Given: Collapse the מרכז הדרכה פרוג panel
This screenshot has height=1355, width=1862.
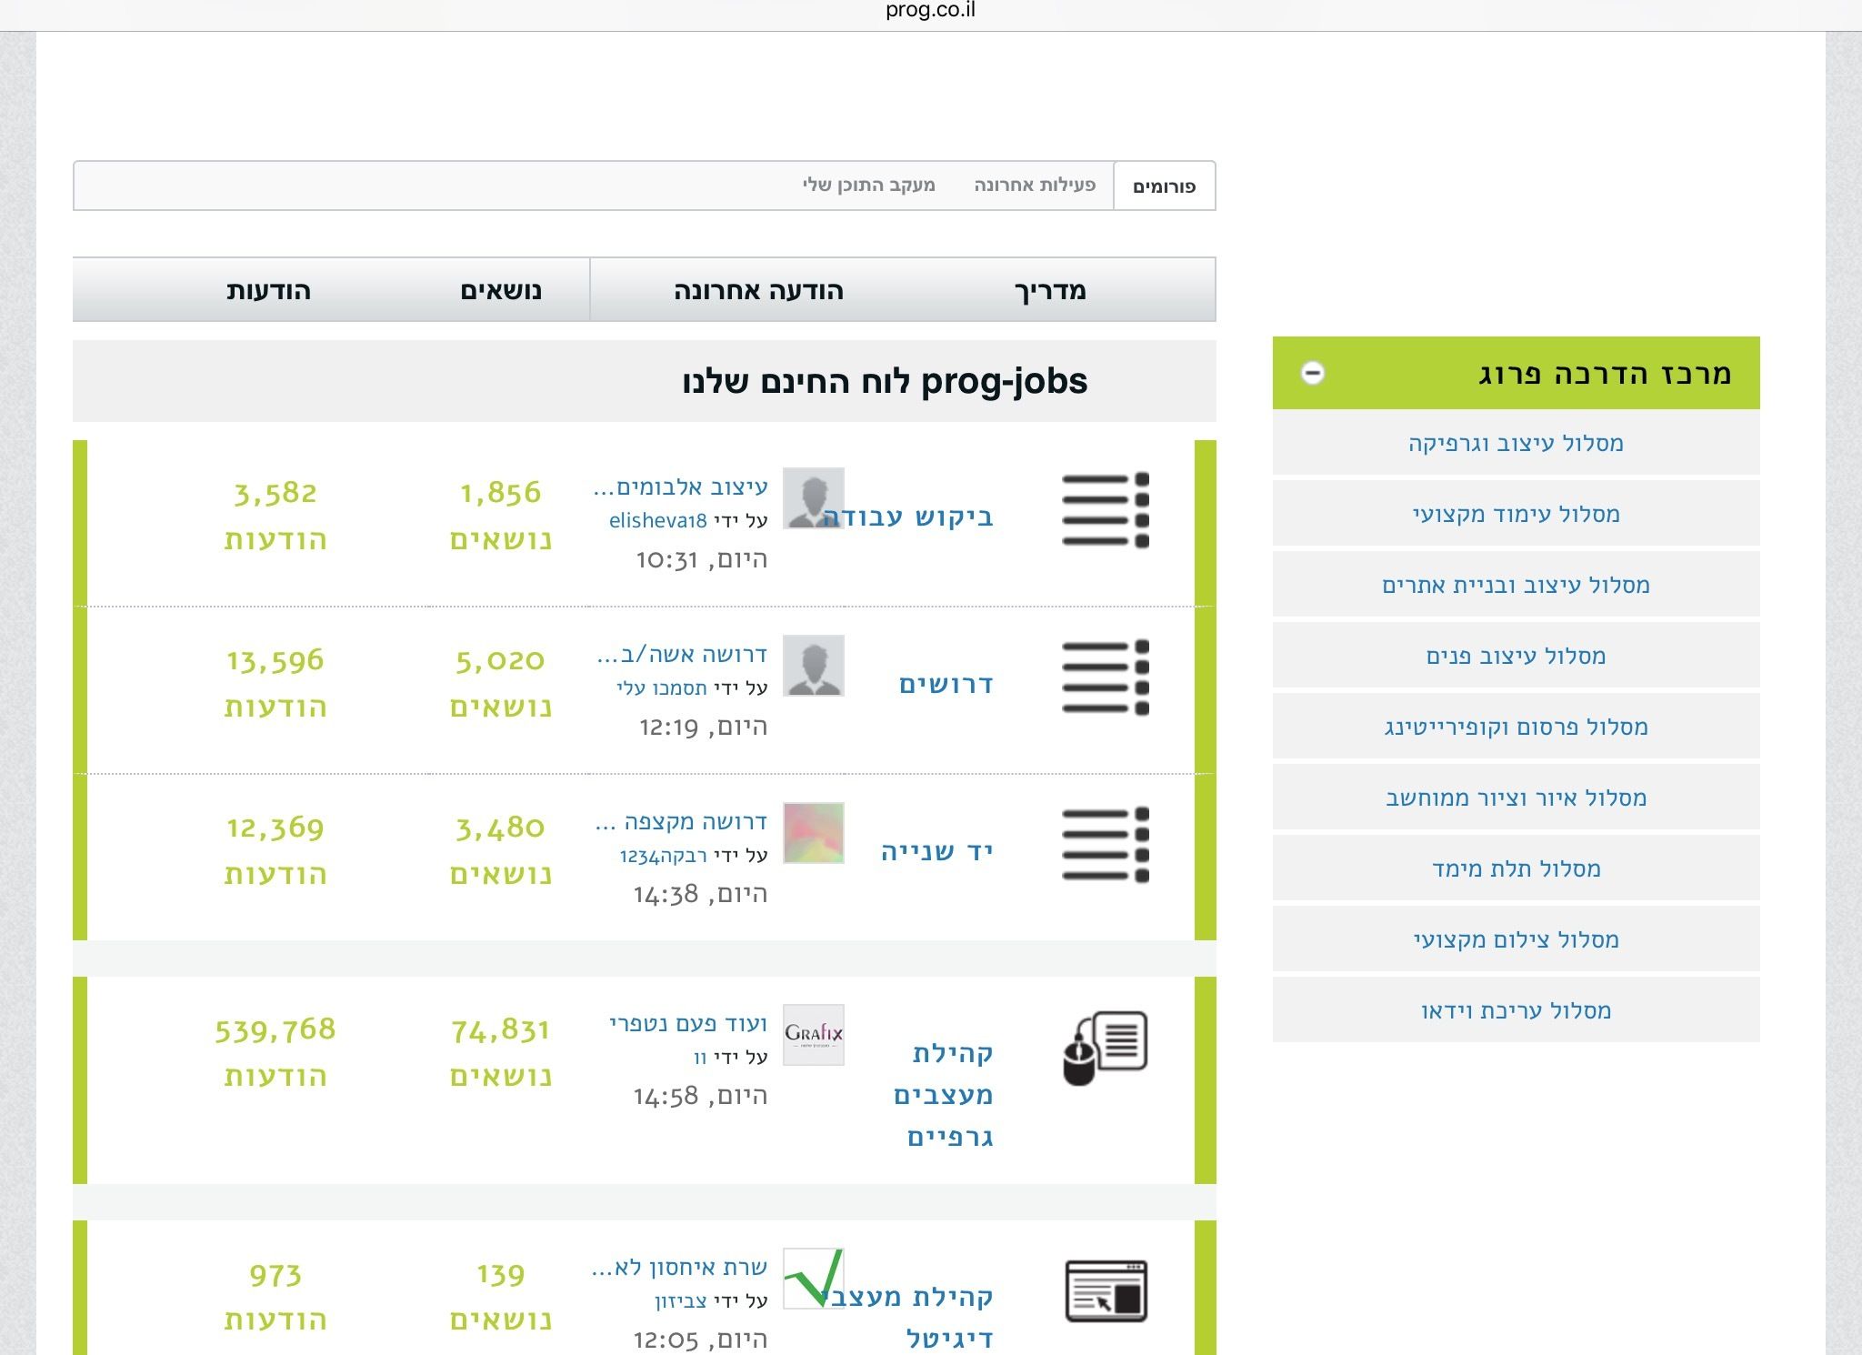Looking at the screenshot, I should tap(1312, 373).
